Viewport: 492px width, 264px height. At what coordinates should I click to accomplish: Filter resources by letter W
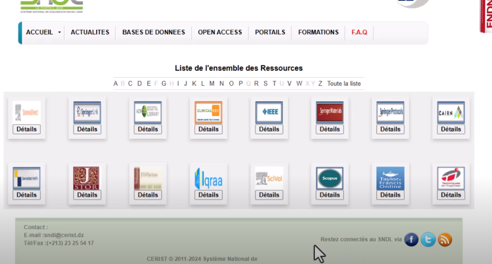coord(299,84)
